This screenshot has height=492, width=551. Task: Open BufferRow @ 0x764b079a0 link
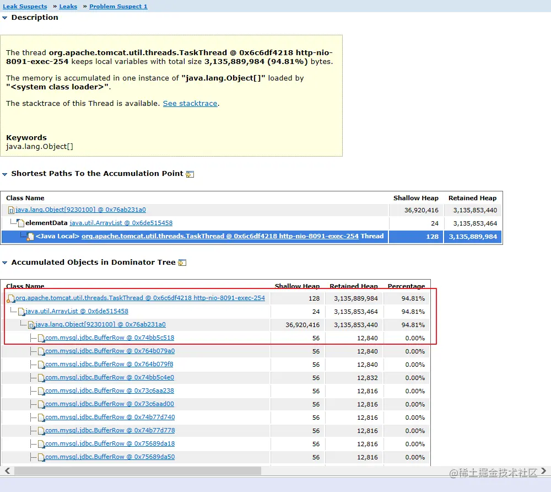(110, 351)
